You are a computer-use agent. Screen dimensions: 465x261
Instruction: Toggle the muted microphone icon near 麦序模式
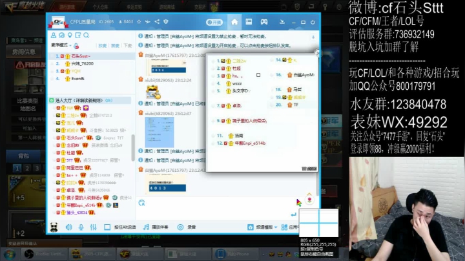point(76,46)
